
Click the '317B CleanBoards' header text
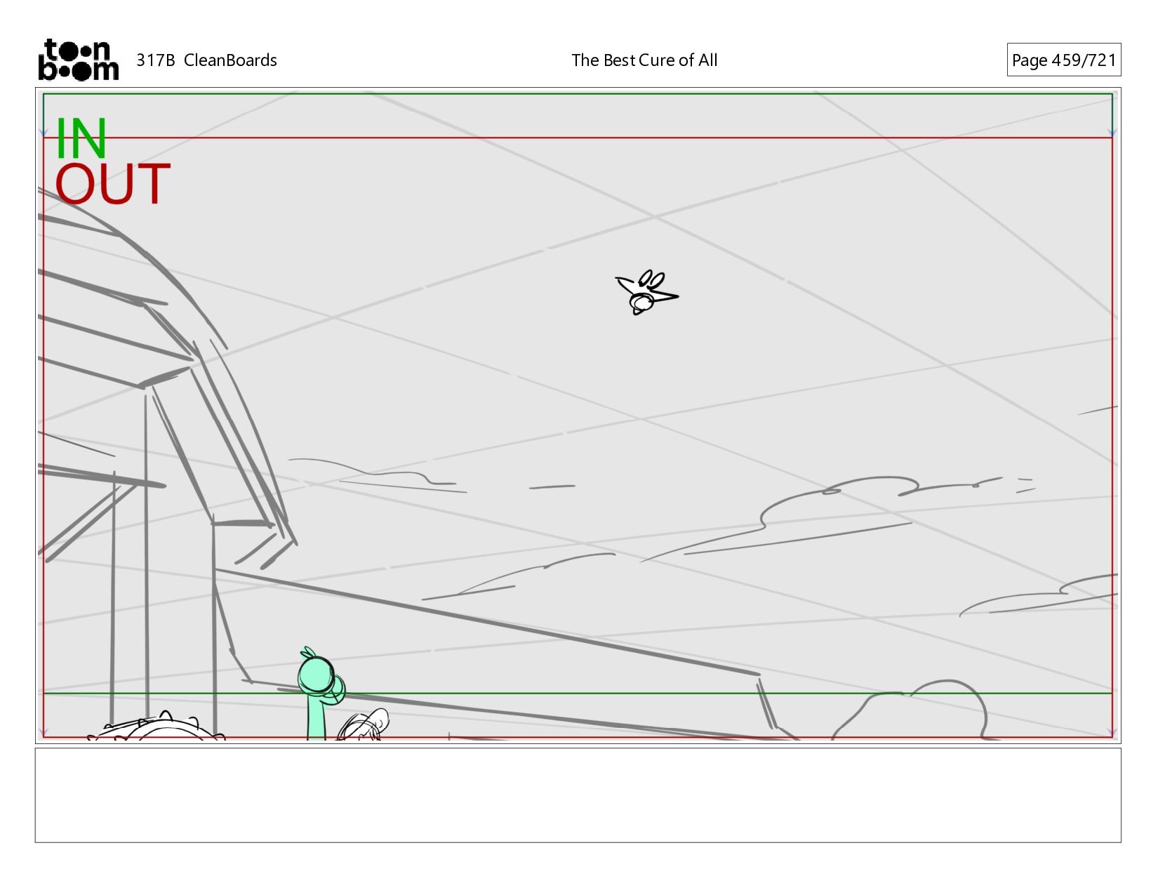click(x=206, y=60)
